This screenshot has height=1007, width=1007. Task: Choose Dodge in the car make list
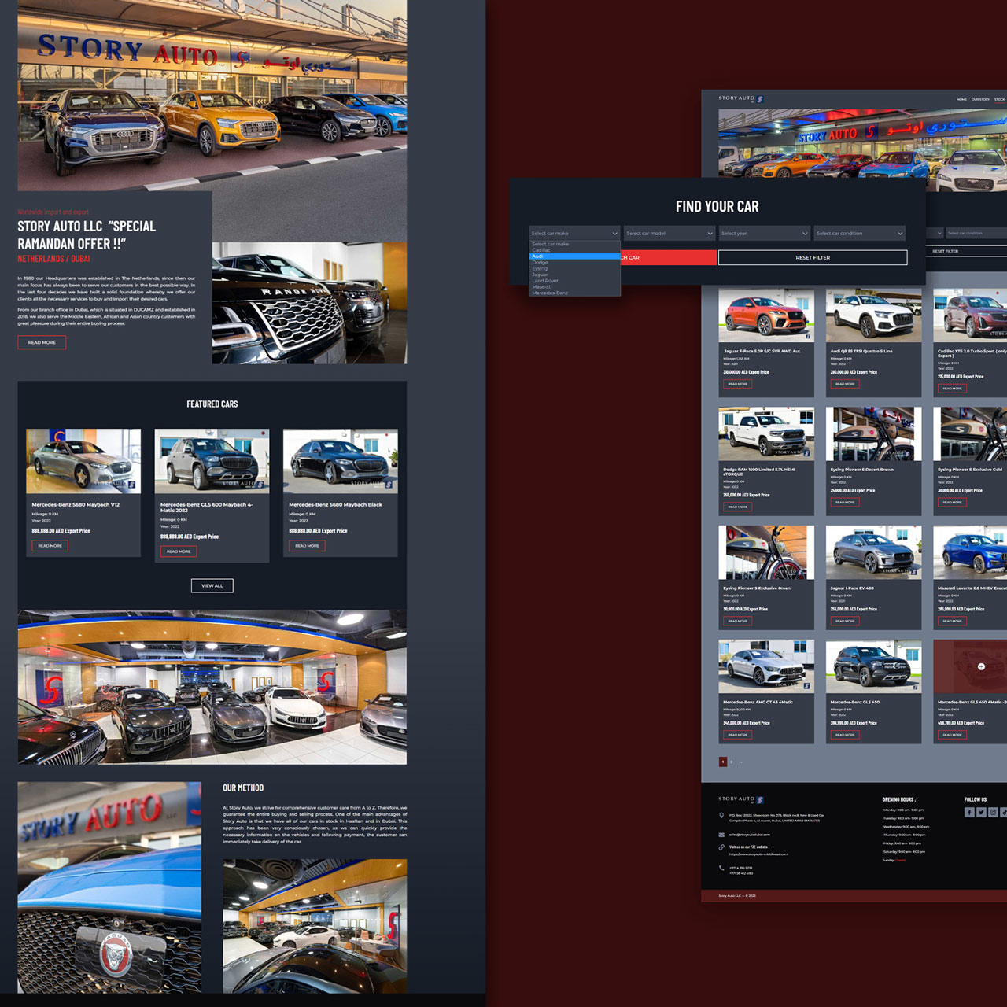point(574,263)
